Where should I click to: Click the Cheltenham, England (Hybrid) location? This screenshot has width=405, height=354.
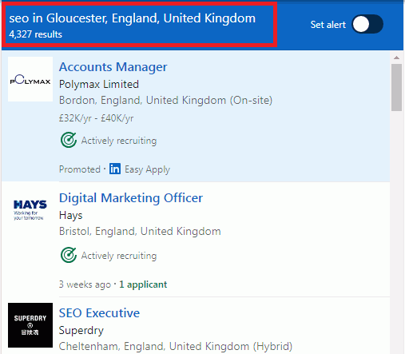[176, 346]
